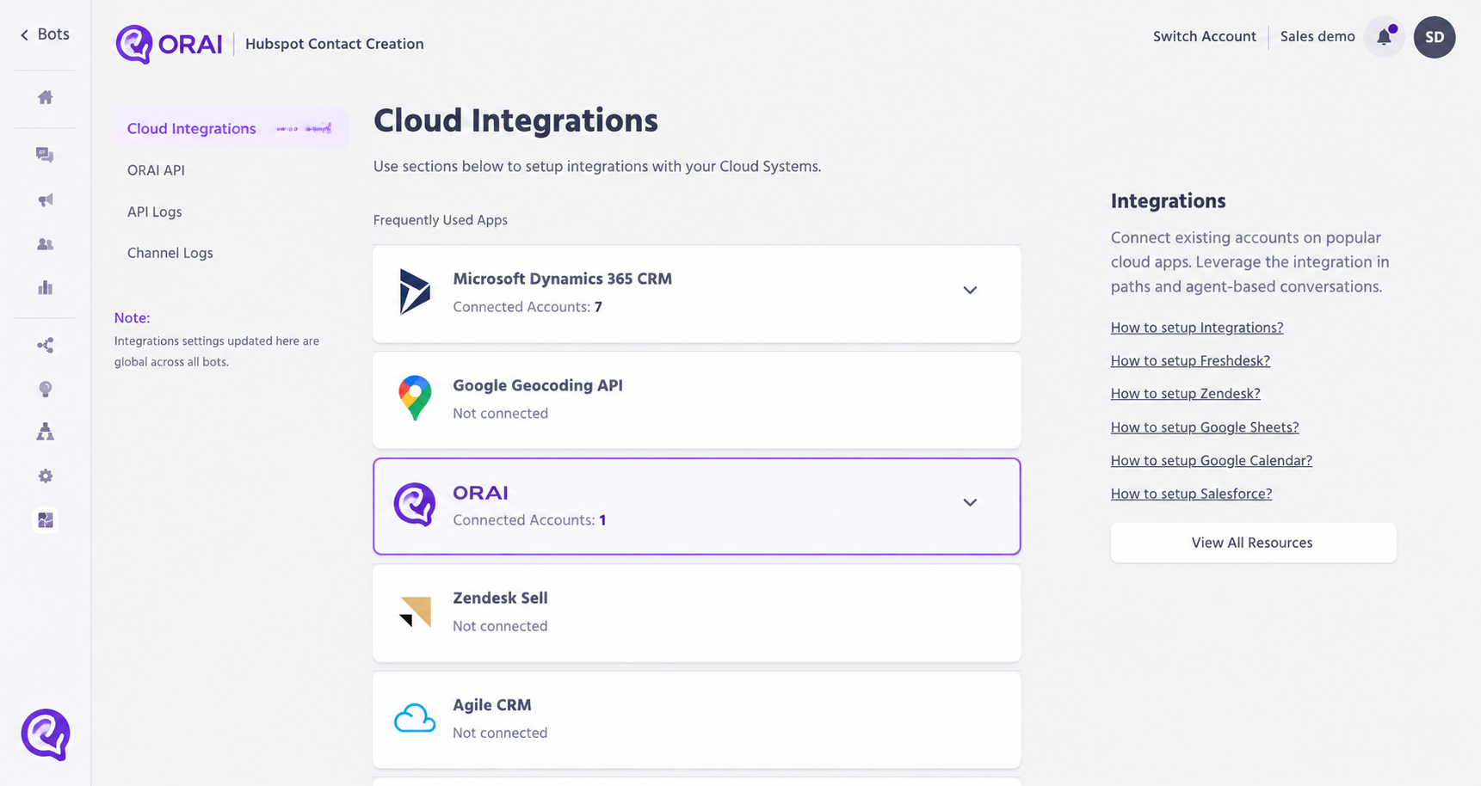
Task: Open the integrations puzzle sidebar icon
Action: pyautogui.click(x=46, y=520)
